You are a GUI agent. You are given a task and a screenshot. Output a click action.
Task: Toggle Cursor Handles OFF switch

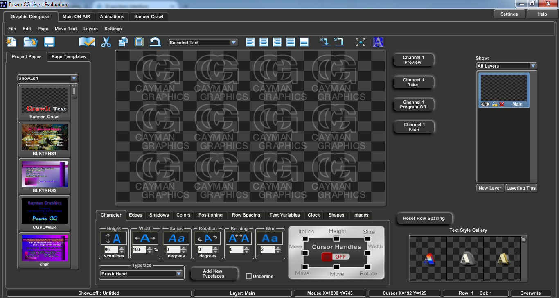pos(336,257)
